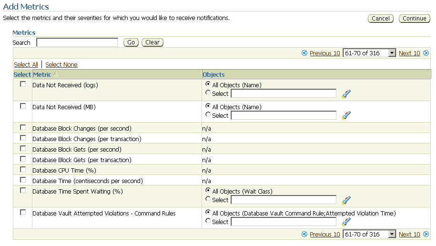Click the Select All link
Screen dimensions: 436x246
click(26, 65)
